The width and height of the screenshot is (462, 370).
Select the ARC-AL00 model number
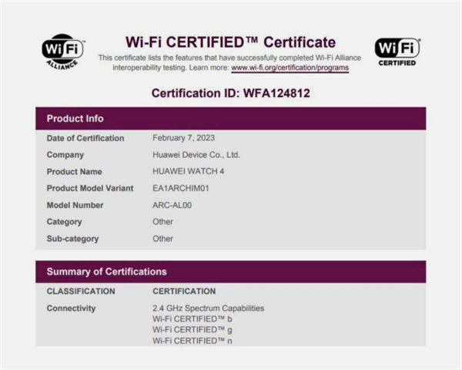[172, 205]
